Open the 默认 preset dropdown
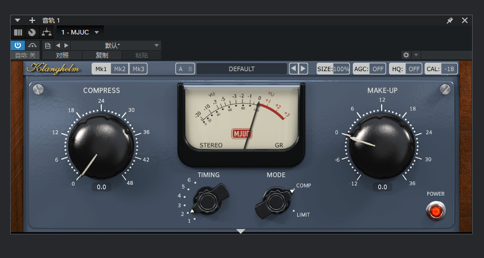The image size is (484, 258). tap(116, 46)
